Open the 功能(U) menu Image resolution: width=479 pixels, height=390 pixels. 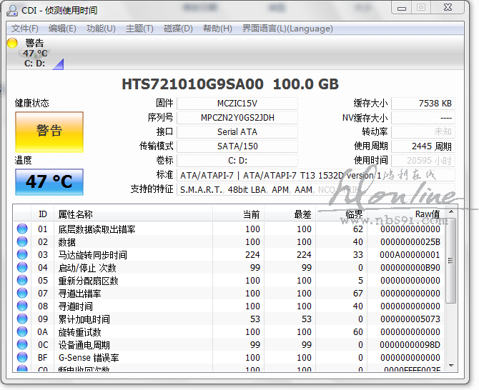[101, 29]
